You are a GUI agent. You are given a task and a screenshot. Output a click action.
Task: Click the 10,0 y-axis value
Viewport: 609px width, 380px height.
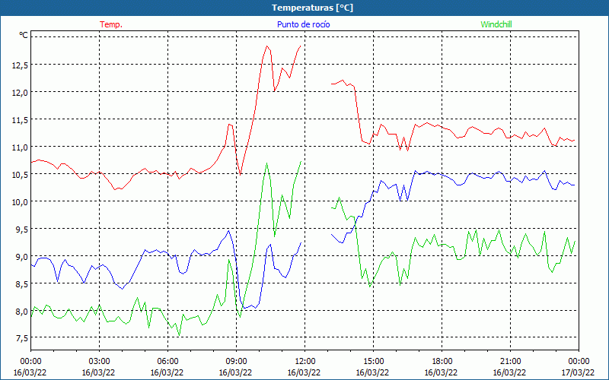[x=21, y=202]
